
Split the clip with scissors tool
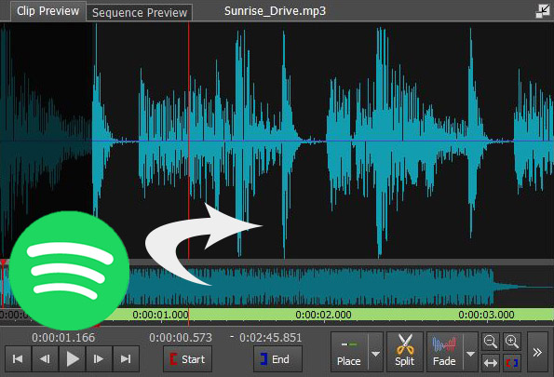coord(404,352)
